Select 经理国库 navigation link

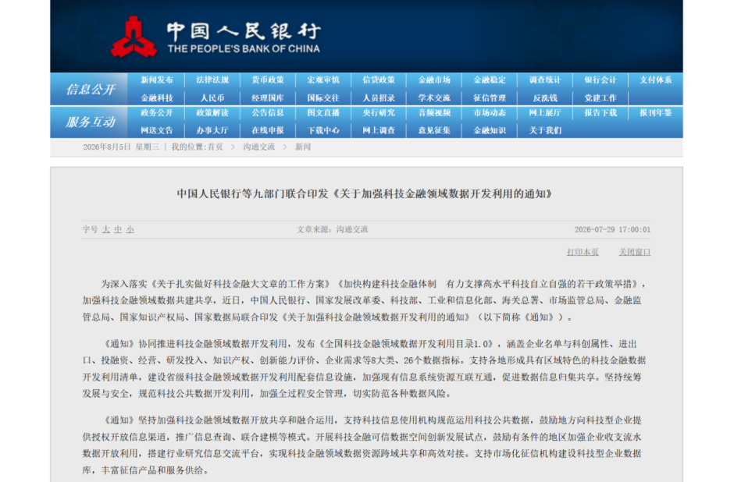[268, 98]
